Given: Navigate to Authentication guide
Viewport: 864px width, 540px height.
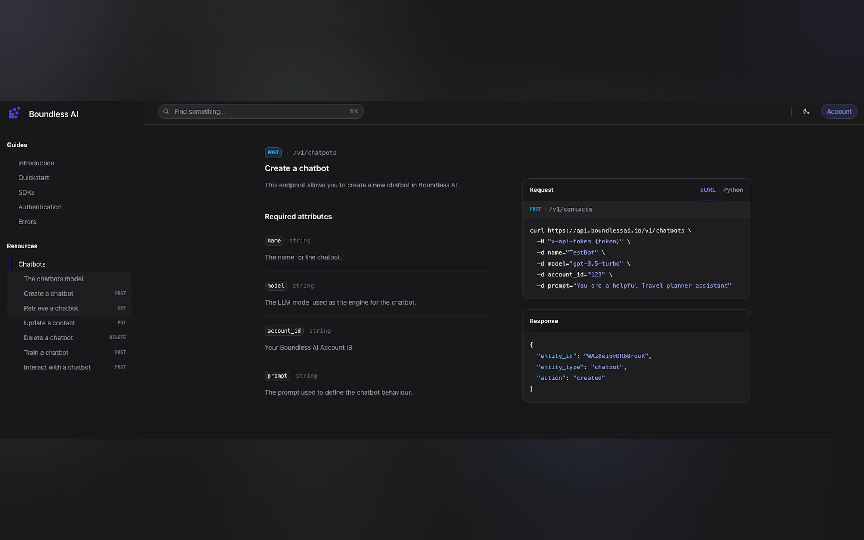Looking at the screenshot, I should tap(40, 207).
